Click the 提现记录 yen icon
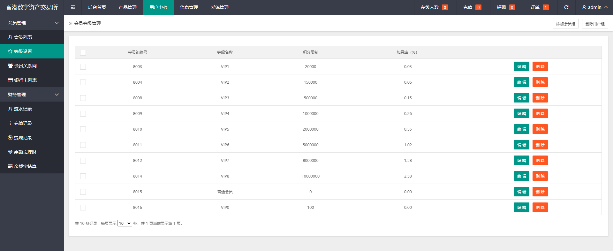Screen dimensions: 613x251 (10, 138)
